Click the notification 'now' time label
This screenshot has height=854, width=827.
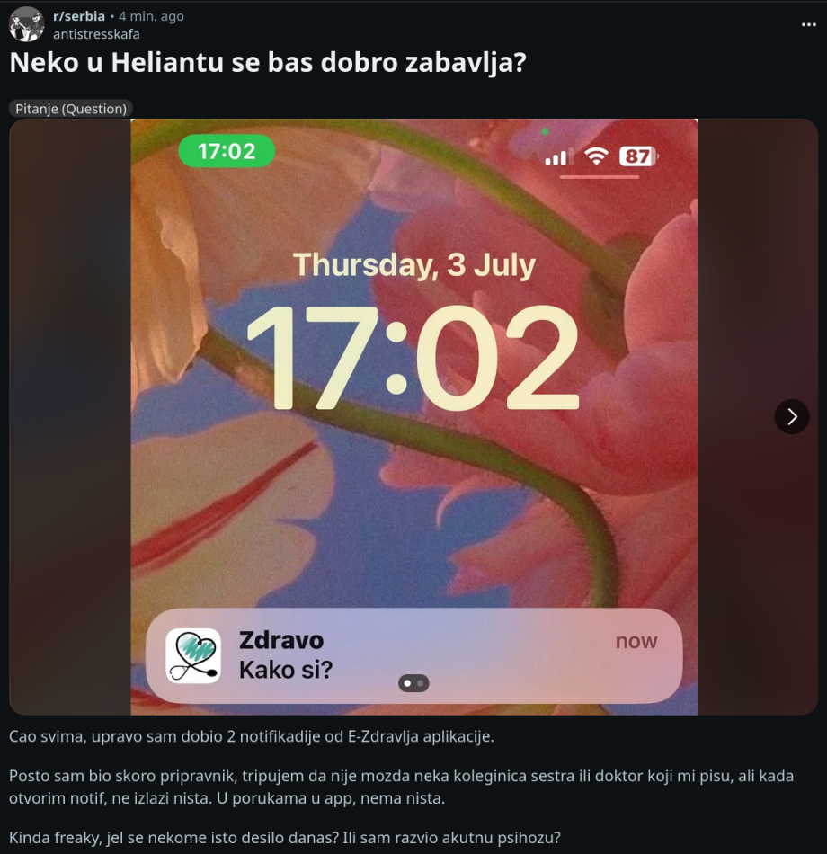click(636, 641)
